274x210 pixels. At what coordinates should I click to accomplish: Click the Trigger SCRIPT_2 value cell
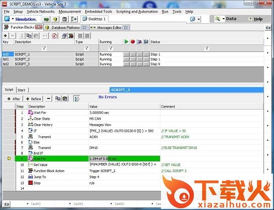[124, 171]
